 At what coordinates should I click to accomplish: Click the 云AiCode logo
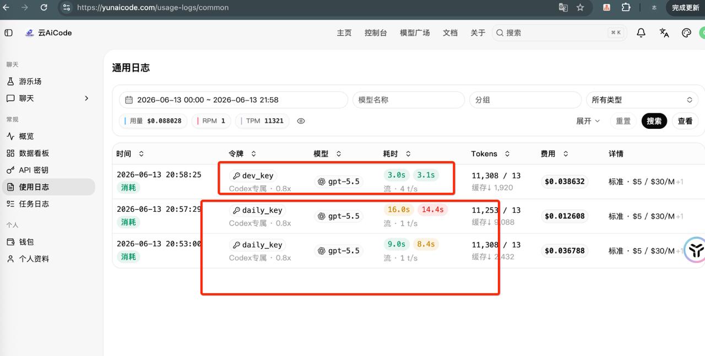[x=48, y=33]
